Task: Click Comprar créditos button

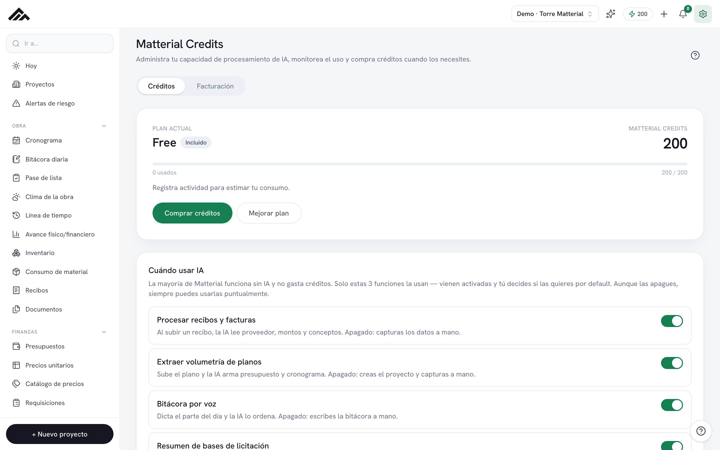Action: tap(192, 213)
